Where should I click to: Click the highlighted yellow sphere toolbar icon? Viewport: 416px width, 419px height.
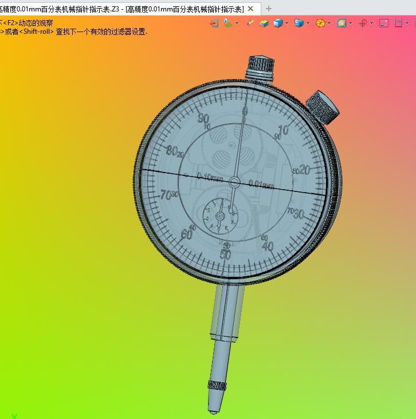point(342,24)
